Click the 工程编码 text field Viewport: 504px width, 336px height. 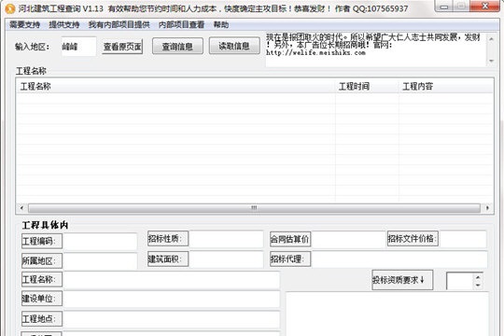(100, 241)
